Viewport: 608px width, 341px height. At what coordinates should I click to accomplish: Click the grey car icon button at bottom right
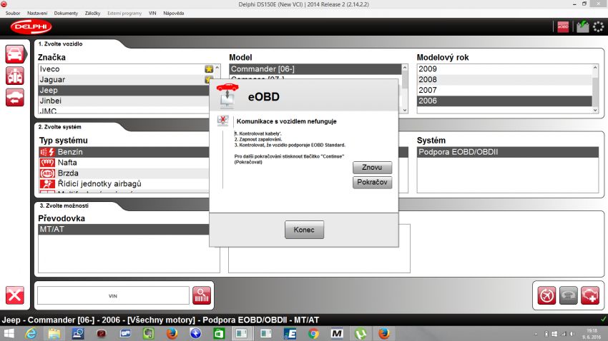[569, 296]
